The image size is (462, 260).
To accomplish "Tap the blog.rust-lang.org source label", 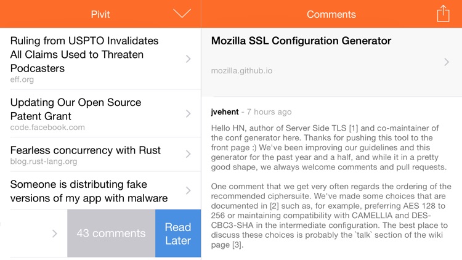I will coord(44,161).
